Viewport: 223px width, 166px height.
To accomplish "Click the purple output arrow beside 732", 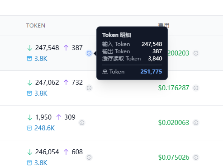I will [66, 83].
